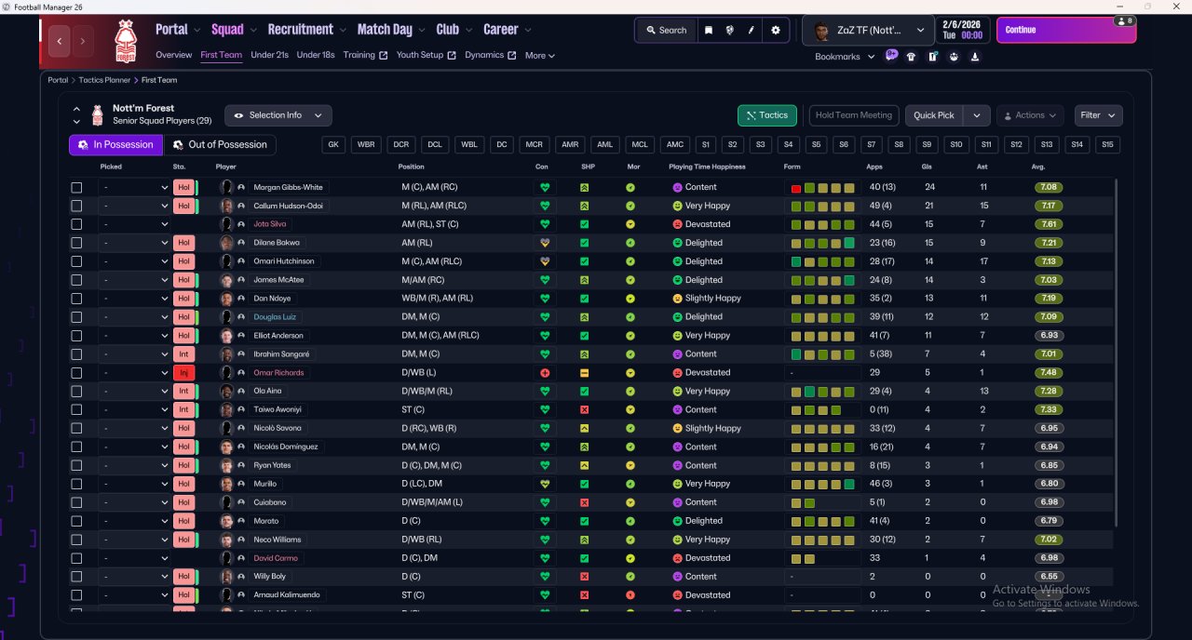Image resolution: width=1192 pixels, height=640 pixels.
Task: Click the pencil edit icon in top toolbar
Action: click(752, 31)
